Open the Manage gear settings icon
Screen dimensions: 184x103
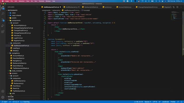coord(3,97)
